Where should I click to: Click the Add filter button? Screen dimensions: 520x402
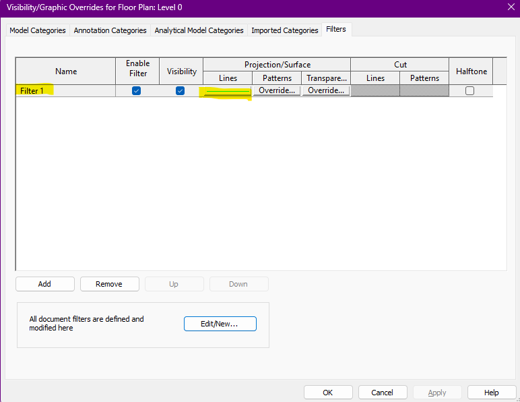44,284
